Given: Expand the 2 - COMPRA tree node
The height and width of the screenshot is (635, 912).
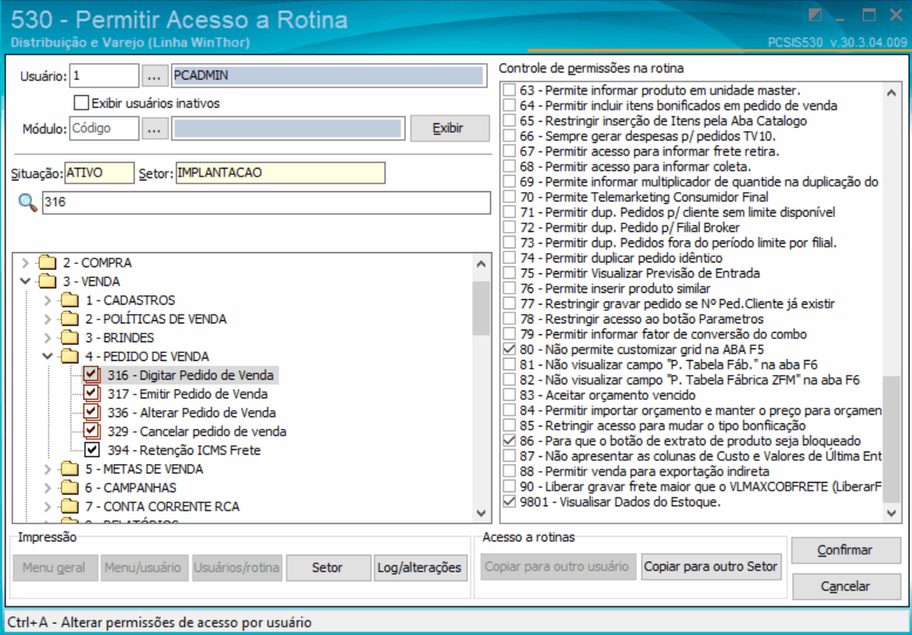Looking at the screenshot, I should coord(25,263).
